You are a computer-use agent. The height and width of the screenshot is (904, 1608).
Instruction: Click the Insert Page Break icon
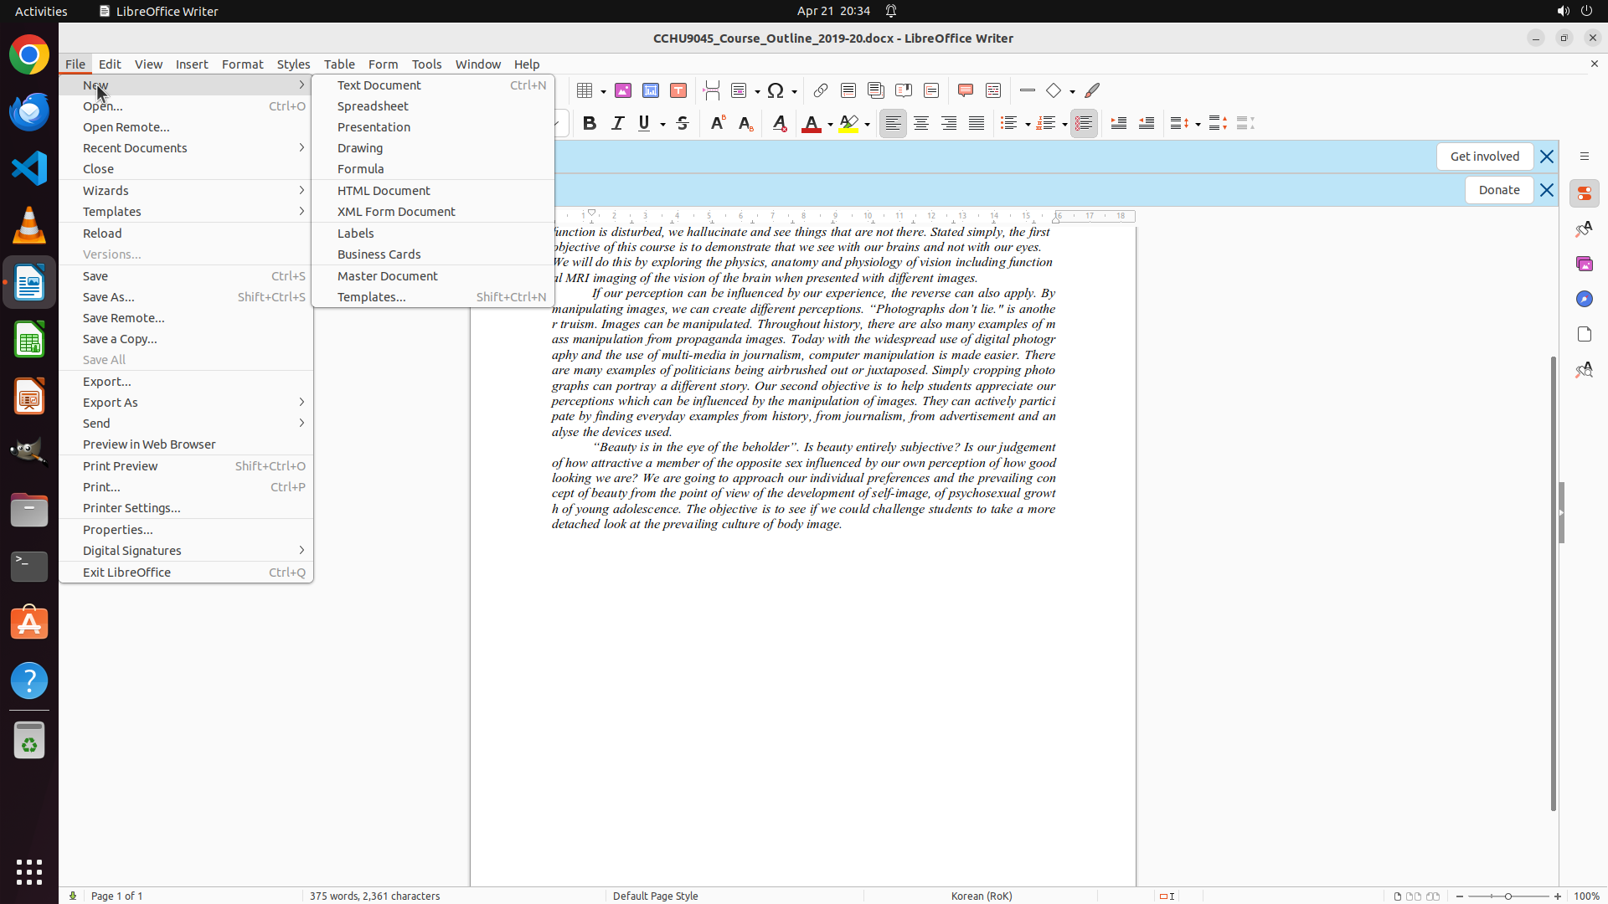(712, 90)
